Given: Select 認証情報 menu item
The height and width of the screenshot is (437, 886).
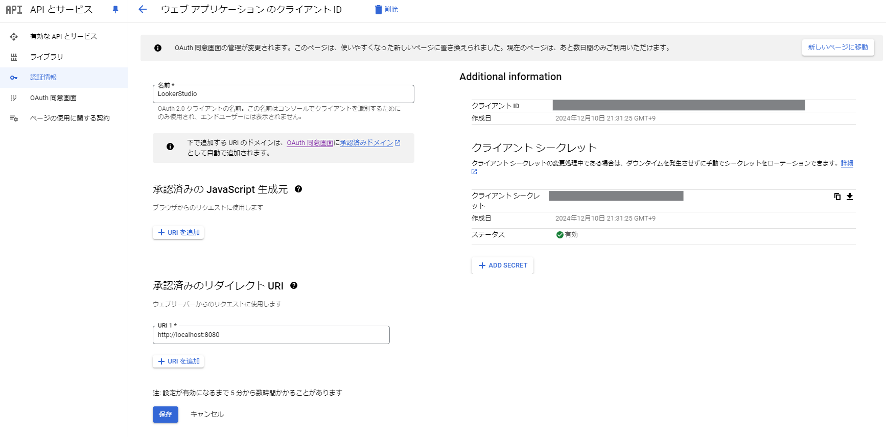Looking at the screenshot, I should coord(64,78).
